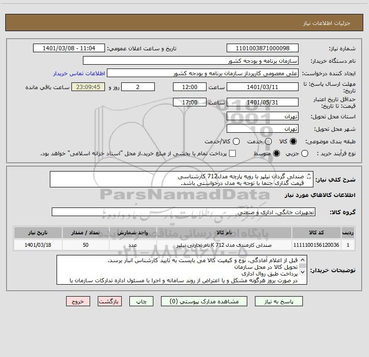The width and height of the screenshot is (369, 357).
Task: Click the remaining time countdown 23:09:45
Action: pos(88,87)
